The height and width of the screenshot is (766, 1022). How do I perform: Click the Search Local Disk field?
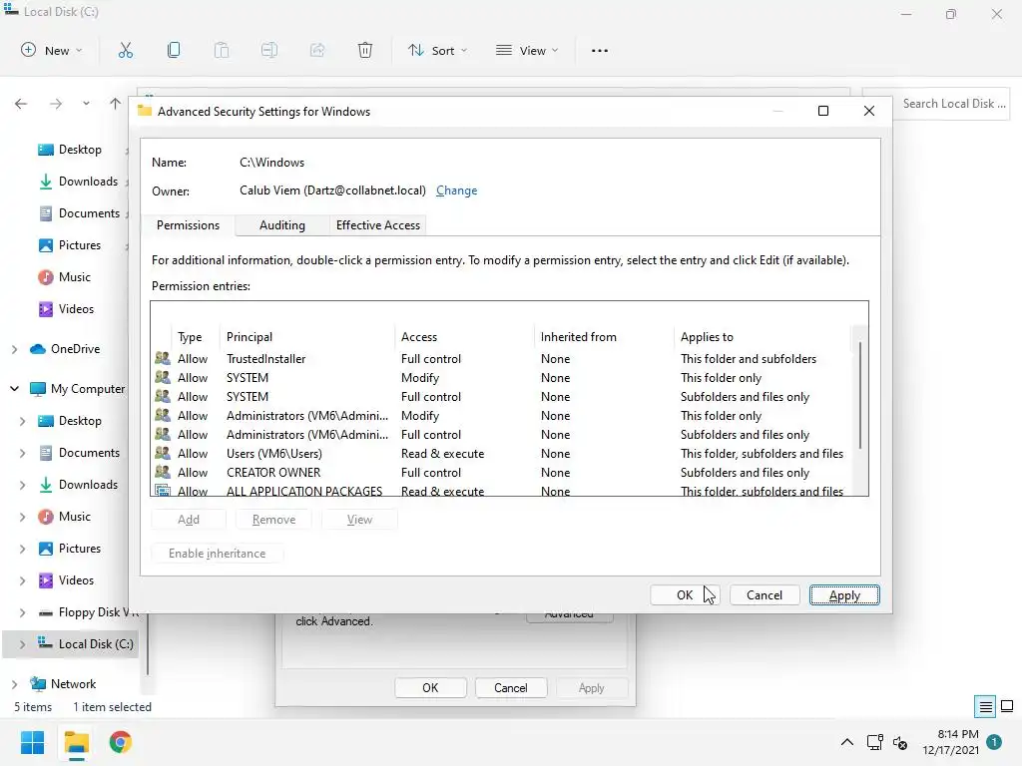[x=936, y=104]
